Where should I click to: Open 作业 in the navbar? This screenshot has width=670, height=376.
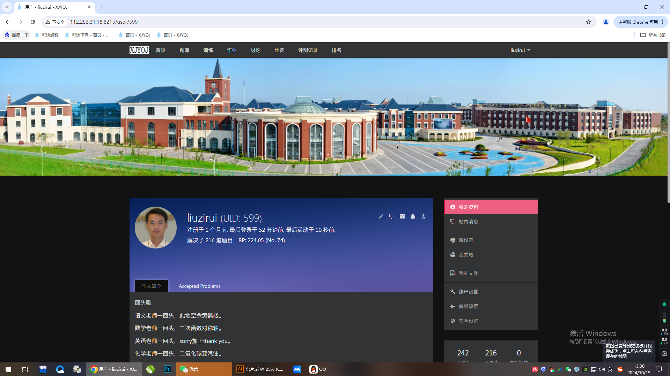click(x=232, y=50)
